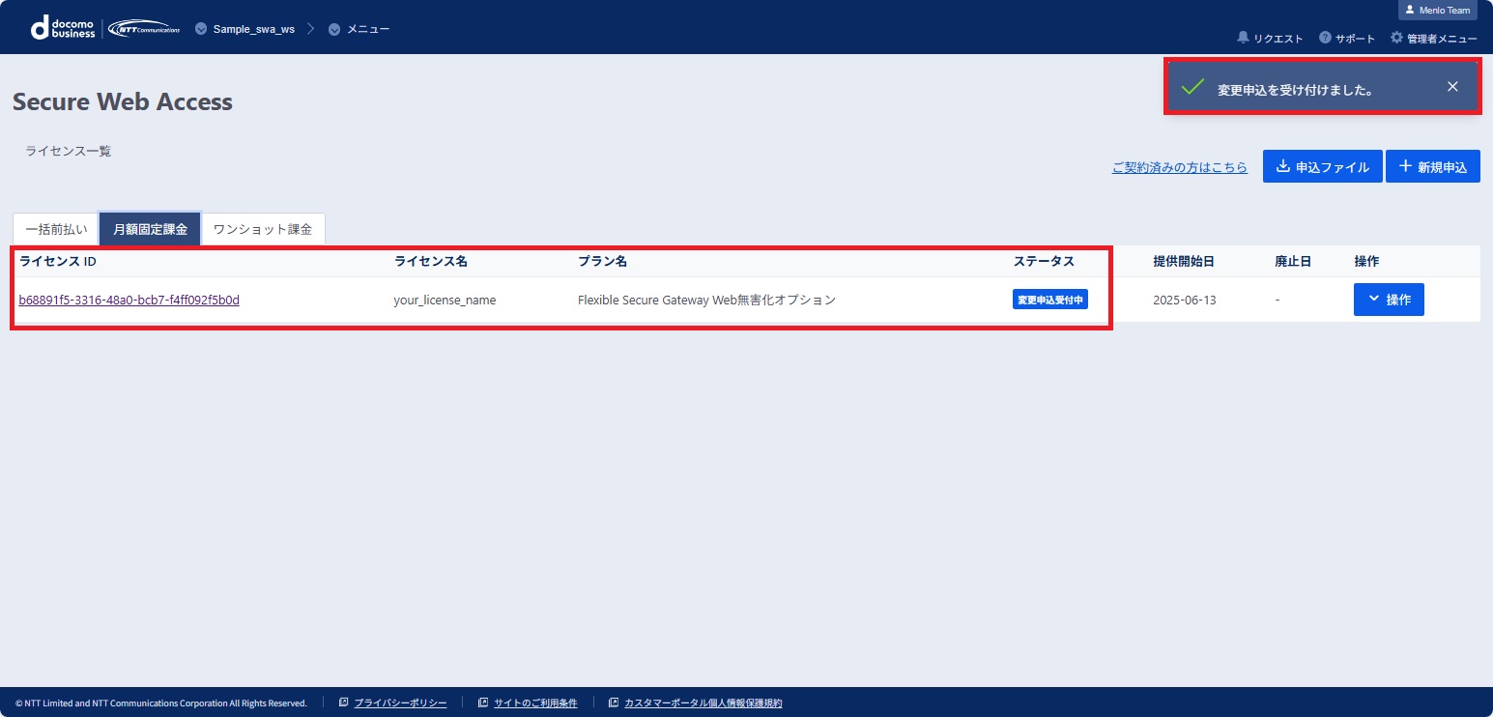The width and height of the screenshot is (1493, 717).
Task: Dismiss the 変更申込を受け付けました notification
Action: pos(1452,86)
